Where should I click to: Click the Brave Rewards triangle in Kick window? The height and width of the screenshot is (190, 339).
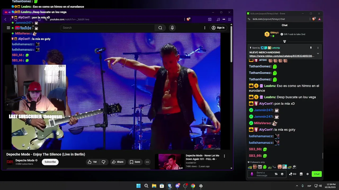pos(319,19)
